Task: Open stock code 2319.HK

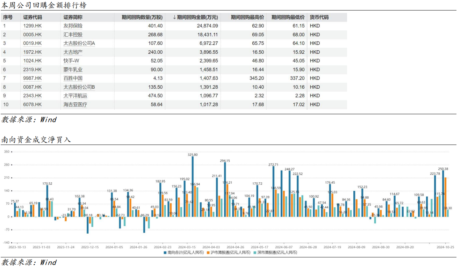Action: tap(33, 69)
